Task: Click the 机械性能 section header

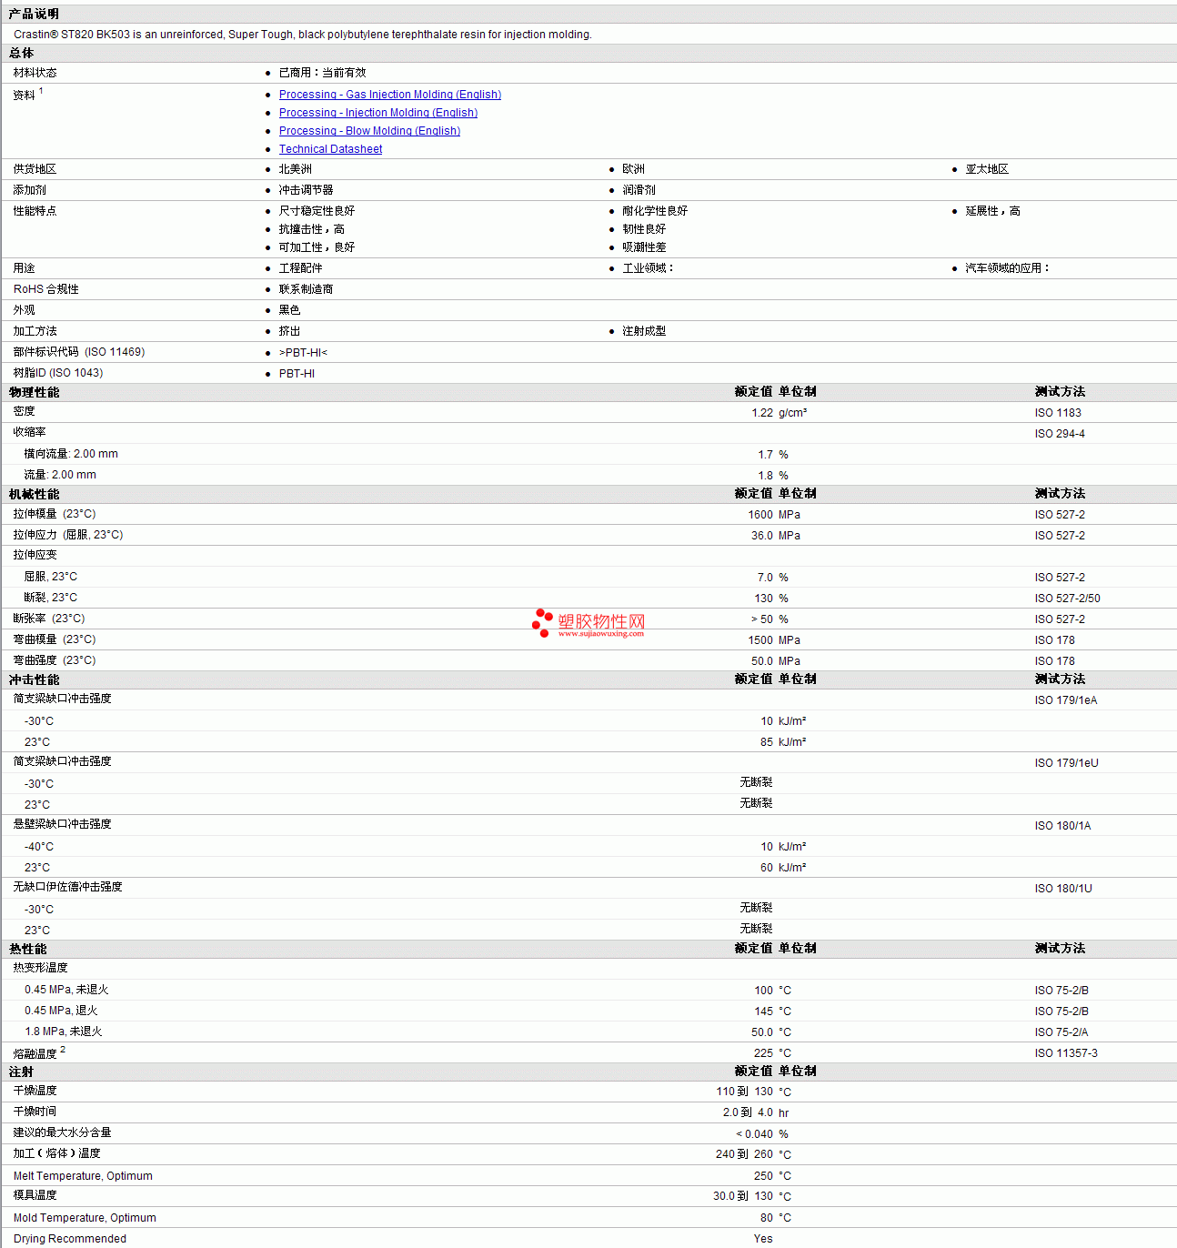Action: (x=34, y=494)
